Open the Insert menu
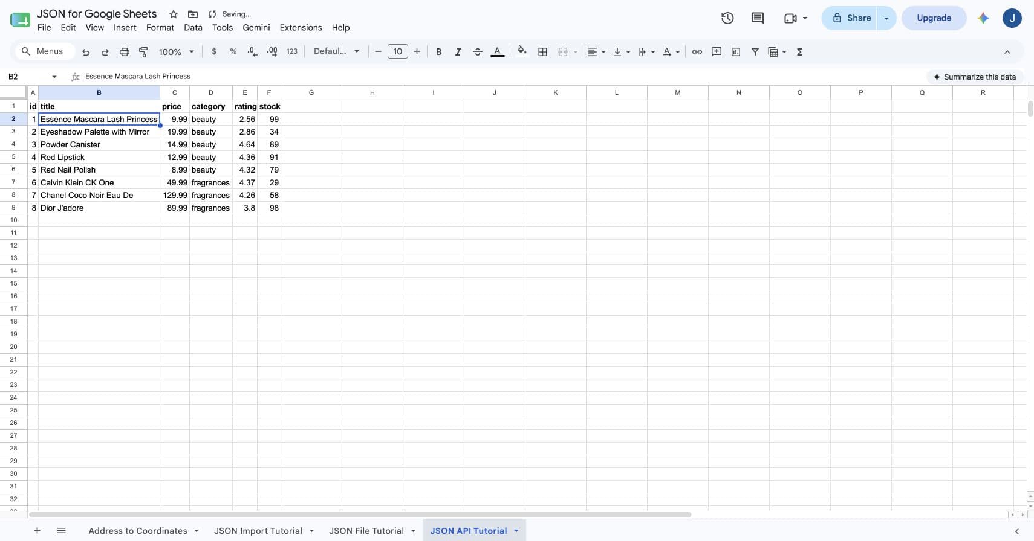 coord(125,28)
